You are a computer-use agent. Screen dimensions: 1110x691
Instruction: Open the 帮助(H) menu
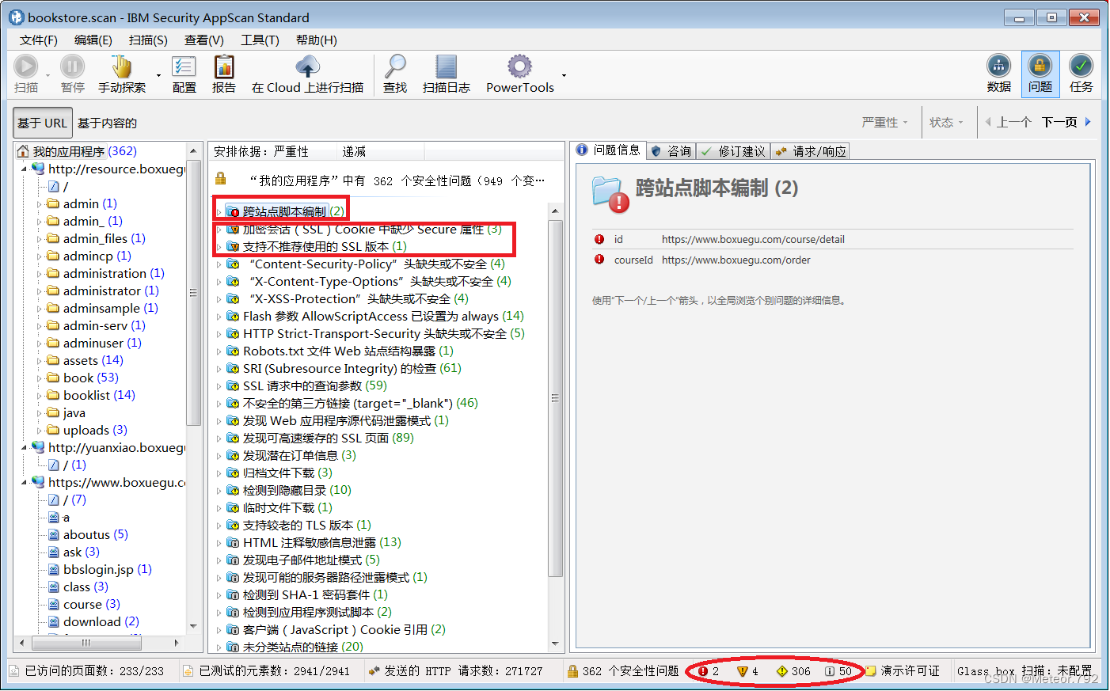click(x=316, y=40)
